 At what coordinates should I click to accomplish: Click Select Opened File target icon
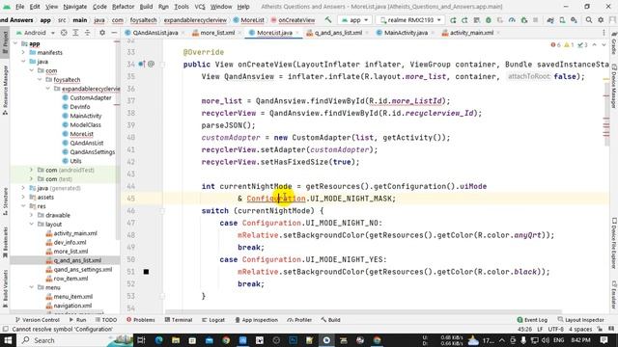coord(64,33)
